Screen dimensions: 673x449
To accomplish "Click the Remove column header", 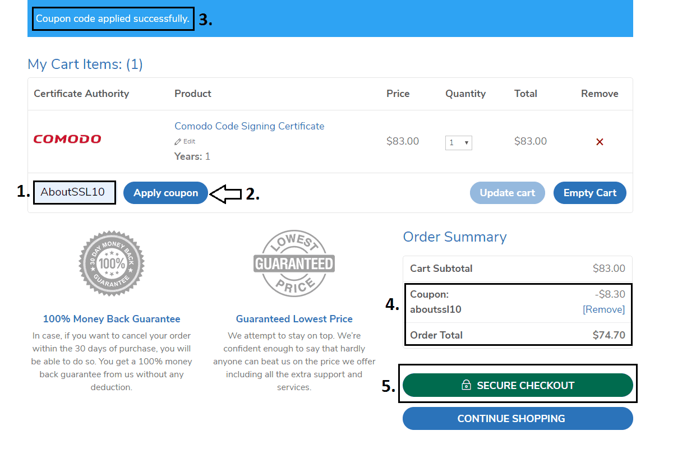I will pyautogui.click(x=600, y=94).
